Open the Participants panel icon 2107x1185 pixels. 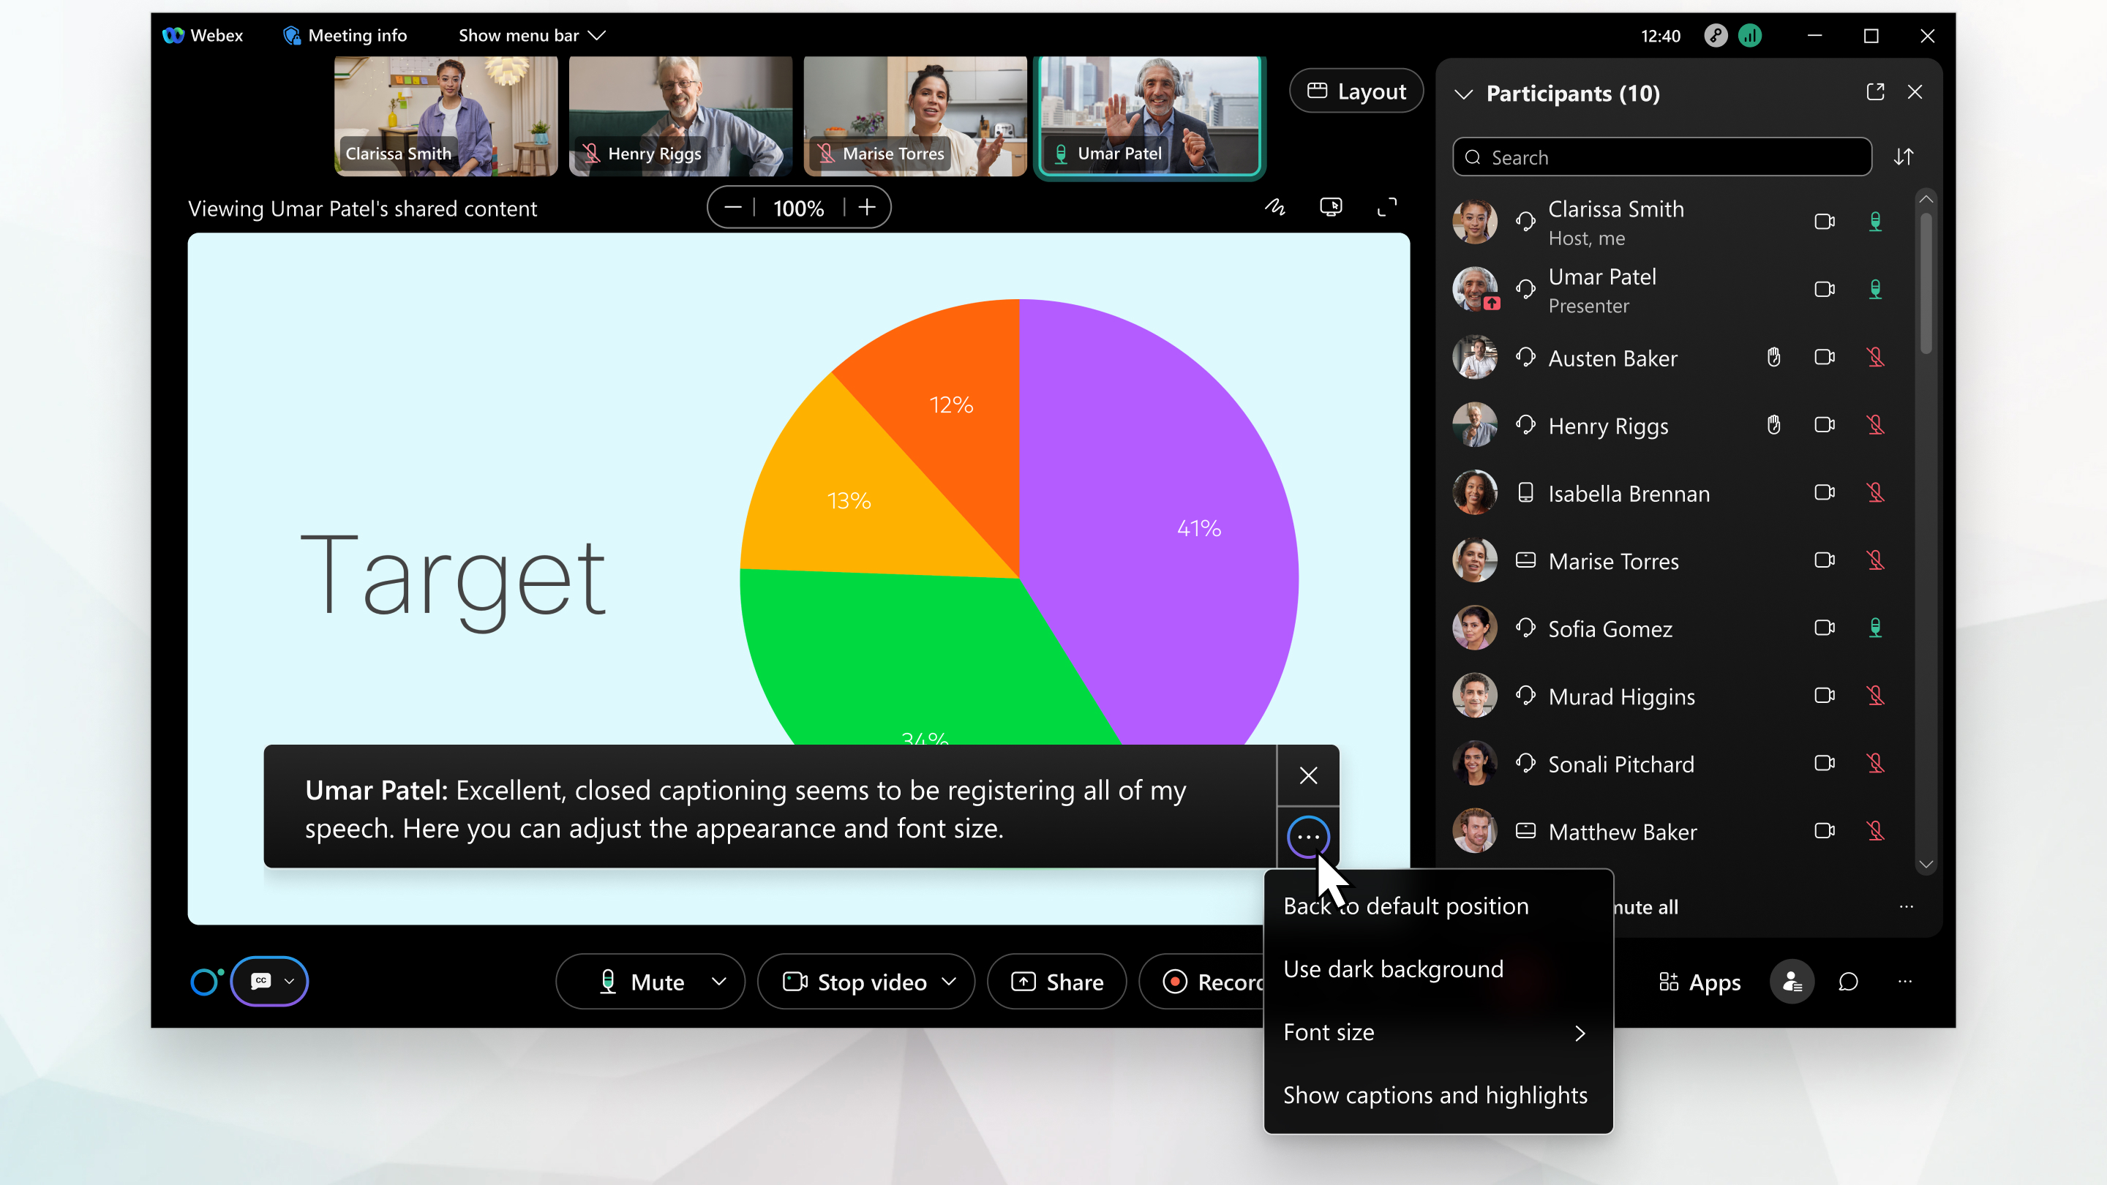[1793, 981]
